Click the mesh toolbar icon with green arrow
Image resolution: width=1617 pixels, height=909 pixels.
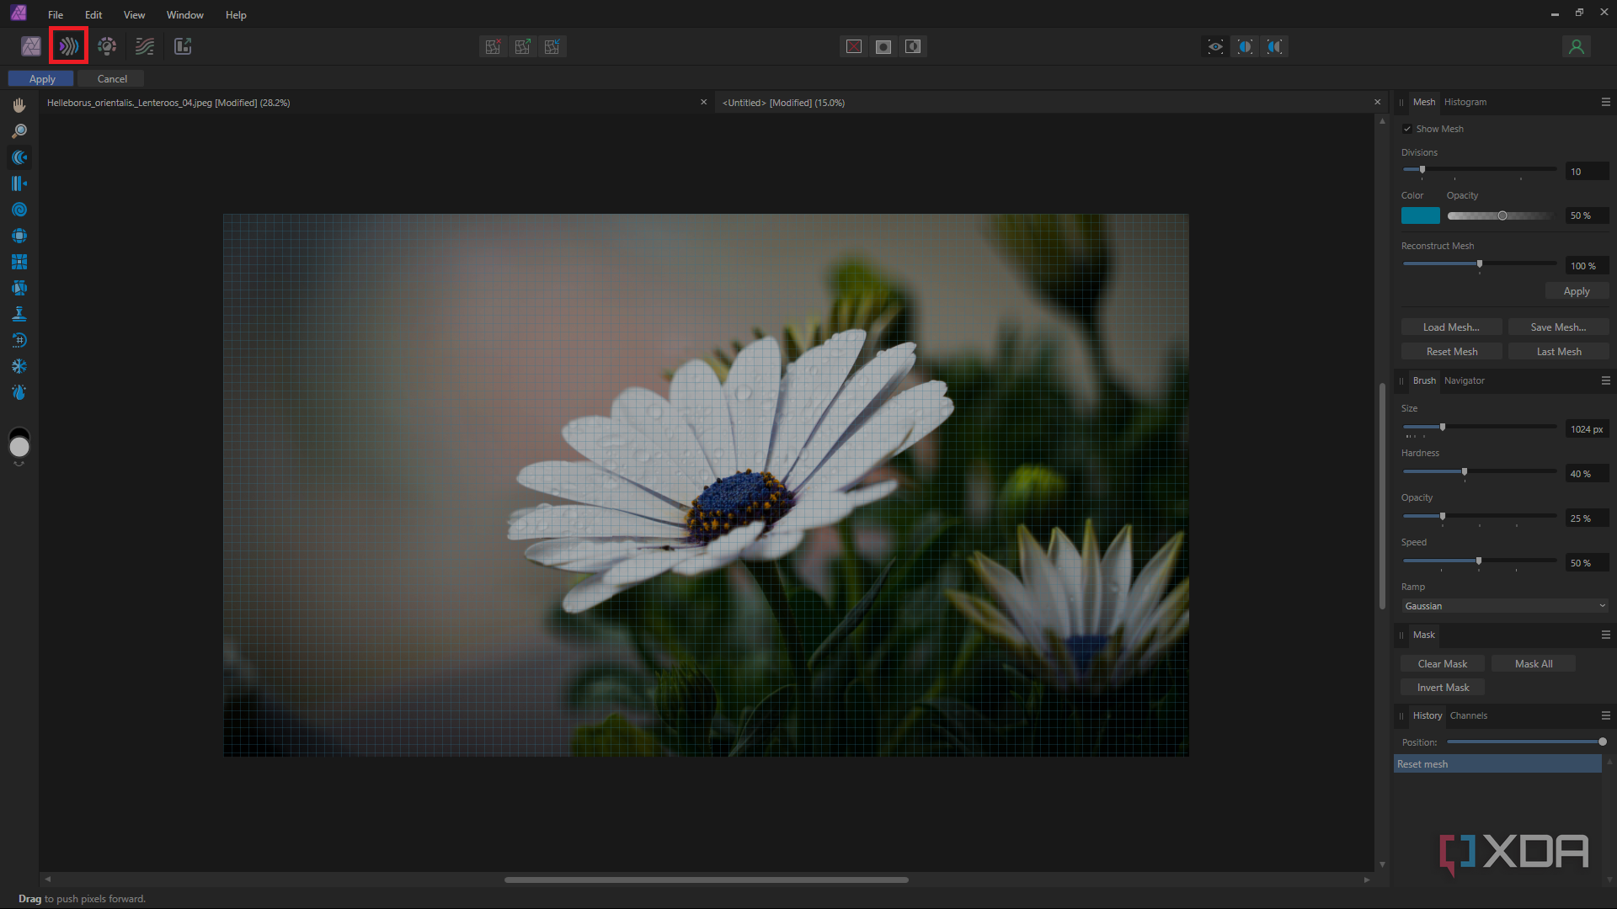(522, 46)
